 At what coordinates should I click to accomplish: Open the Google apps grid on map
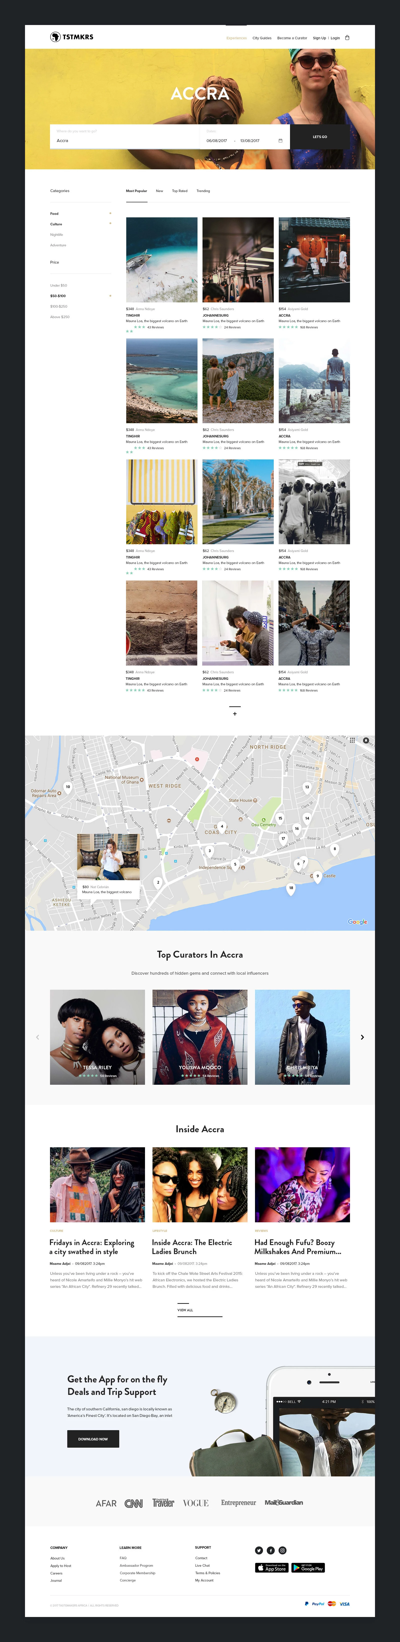[x=352, y=740]
